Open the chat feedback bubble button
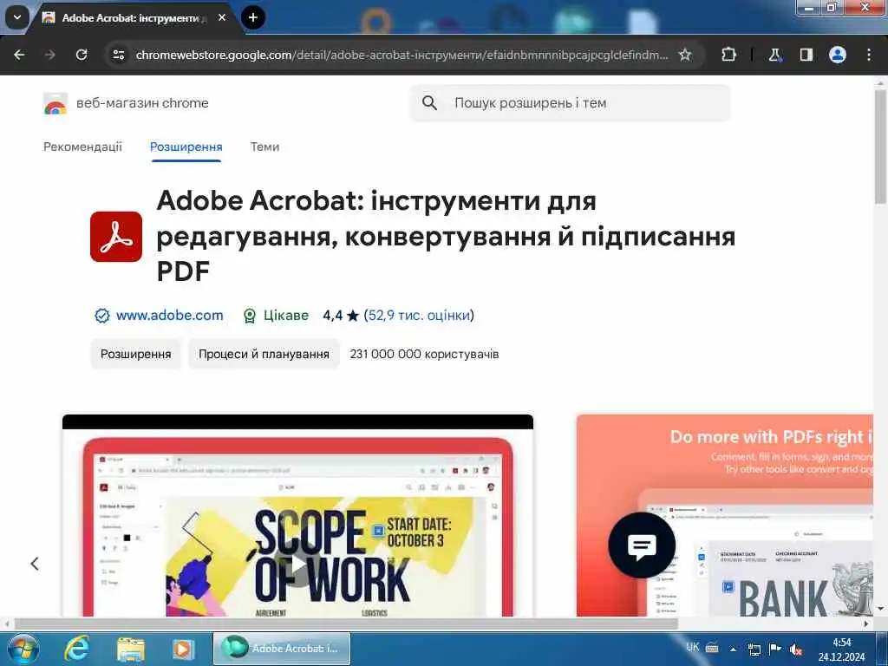Image resolution: width=888 pixels, height=666 pixels. (642, 545)
